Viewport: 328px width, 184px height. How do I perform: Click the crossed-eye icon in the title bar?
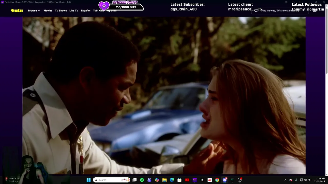coord(286,2)
